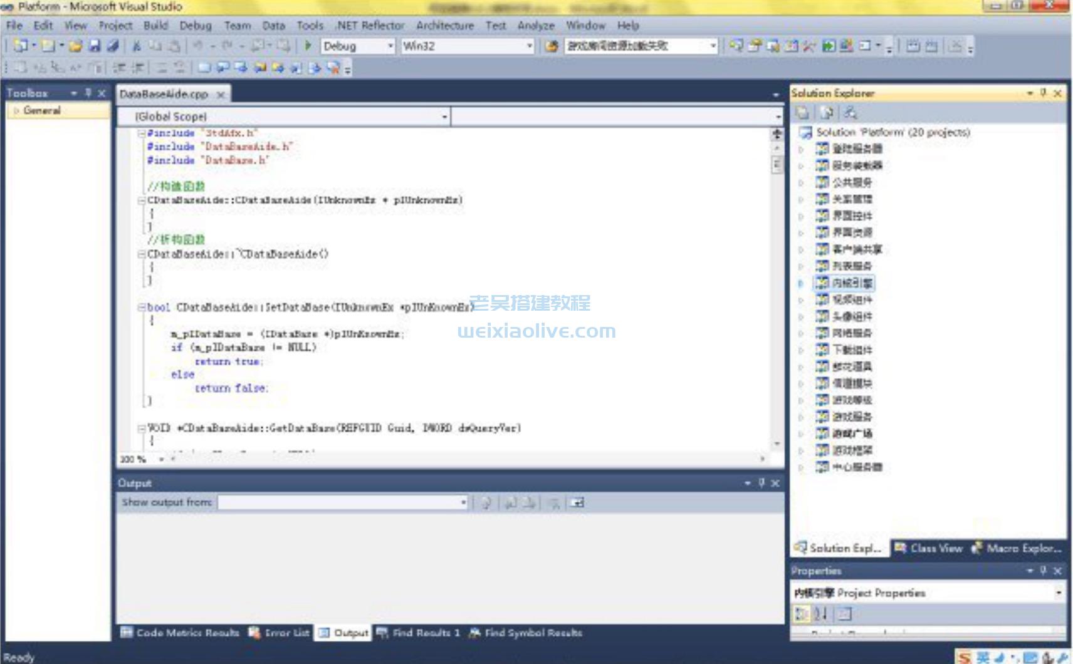Toggle word wrap in Output toolbar
Image resolution: width=1073 pixels, height=664 pixels.
tap(577, 502)
